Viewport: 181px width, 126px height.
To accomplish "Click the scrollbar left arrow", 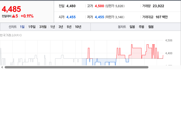I will coord(2,67).
